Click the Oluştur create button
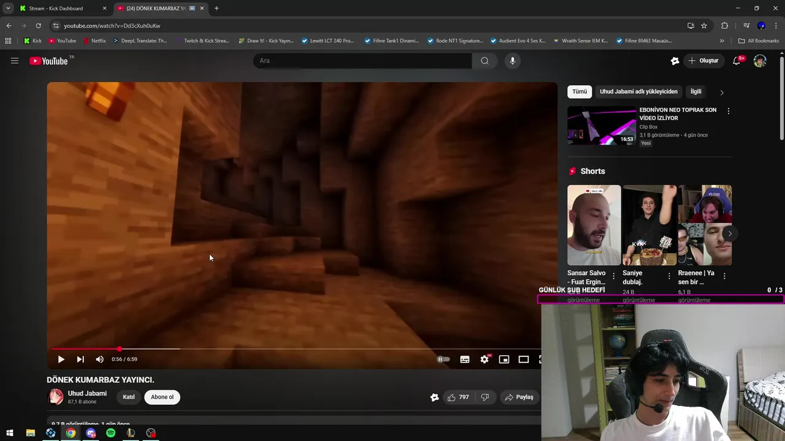This screenshot has width=785, height=441. click(704, 61)
